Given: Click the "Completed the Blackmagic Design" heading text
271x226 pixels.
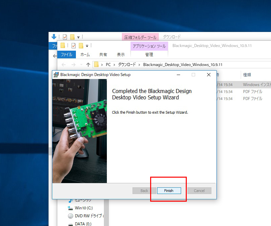Looking at the screenshot, I should (x=152, y=91).
